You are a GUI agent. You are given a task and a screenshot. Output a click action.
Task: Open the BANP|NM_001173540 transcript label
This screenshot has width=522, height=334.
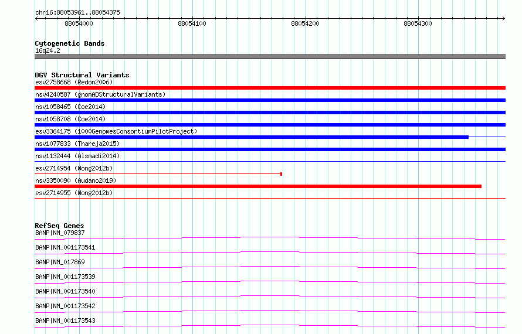click(65, 291)
